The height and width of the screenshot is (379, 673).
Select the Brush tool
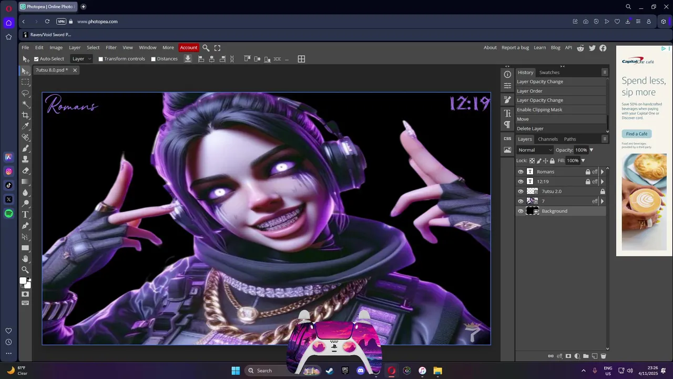pyautogui.click(x=25, y=148)
